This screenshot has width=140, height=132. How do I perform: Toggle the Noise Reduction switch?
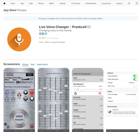(135, 79)
